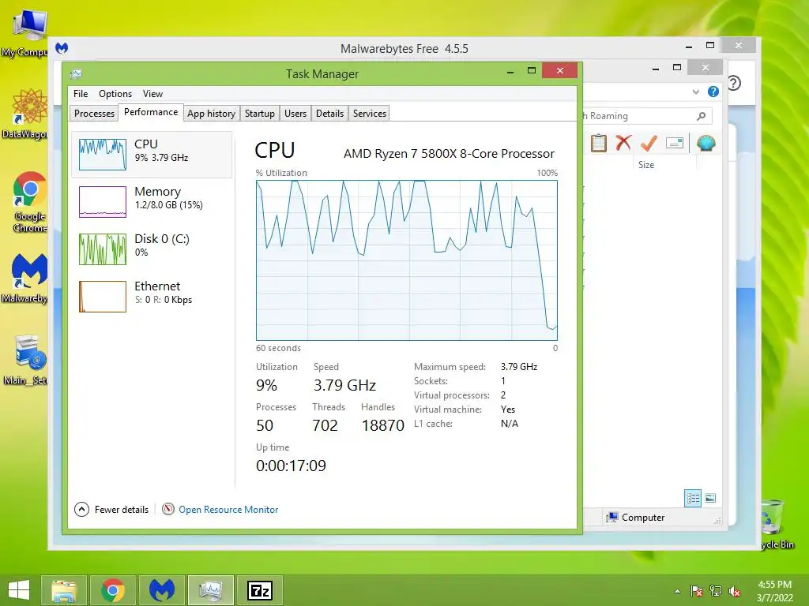Click the Task Manager taskbar button
Viewport: 809px width, 606px height.
[210, 590]
